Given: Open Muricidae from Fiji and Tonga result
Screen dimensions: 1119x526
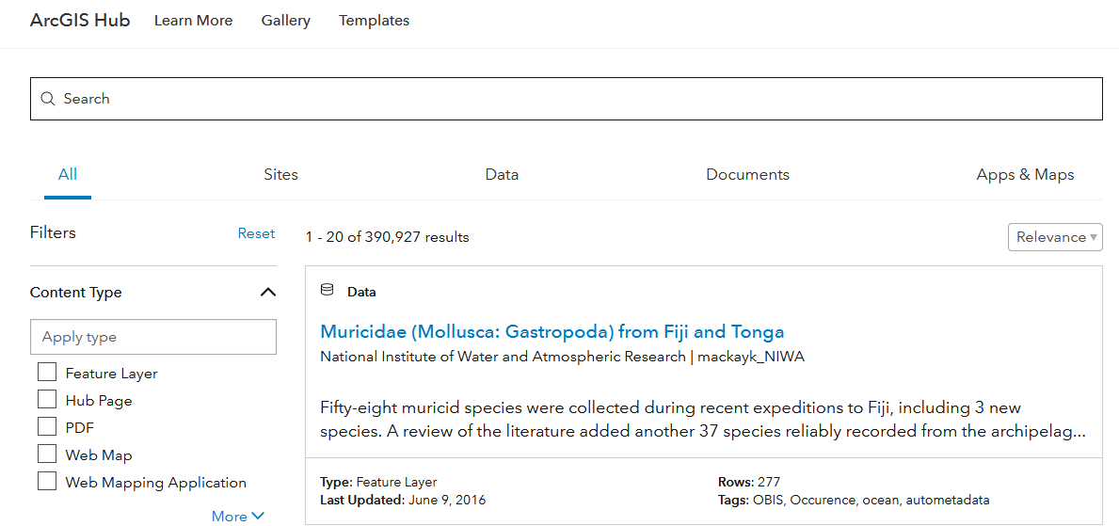Looking at the screenshot, I should pos(552,331).
